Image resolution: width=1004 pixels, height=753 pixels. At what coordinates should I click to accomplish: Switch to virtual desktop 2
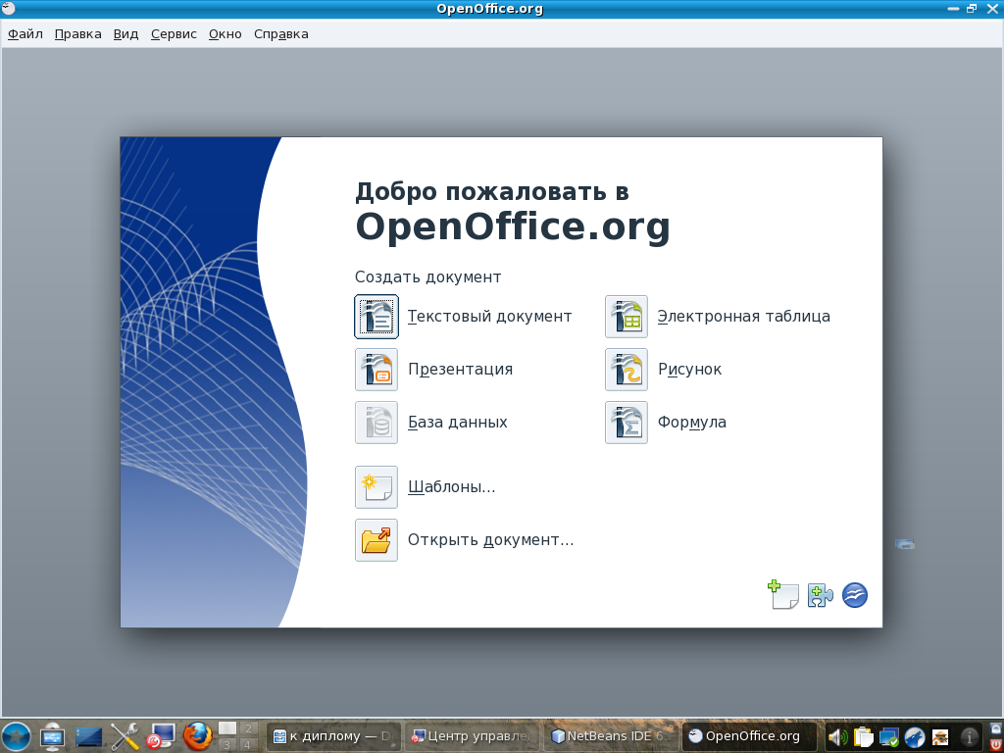point(248,728)
